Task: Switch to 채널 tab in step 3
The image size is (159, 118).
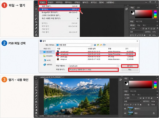Action: (x=133, y=95)
